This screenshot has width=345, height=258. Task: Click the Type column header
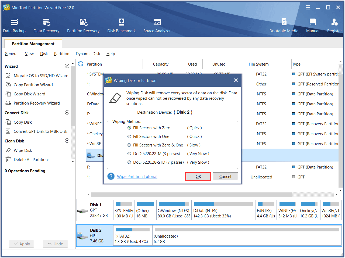(x=315, y=64)
